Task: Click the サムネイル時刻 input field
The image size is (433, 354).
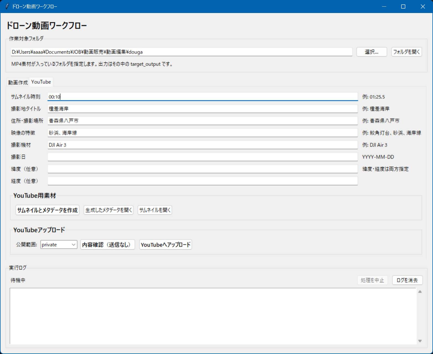Action: [203, 97]
